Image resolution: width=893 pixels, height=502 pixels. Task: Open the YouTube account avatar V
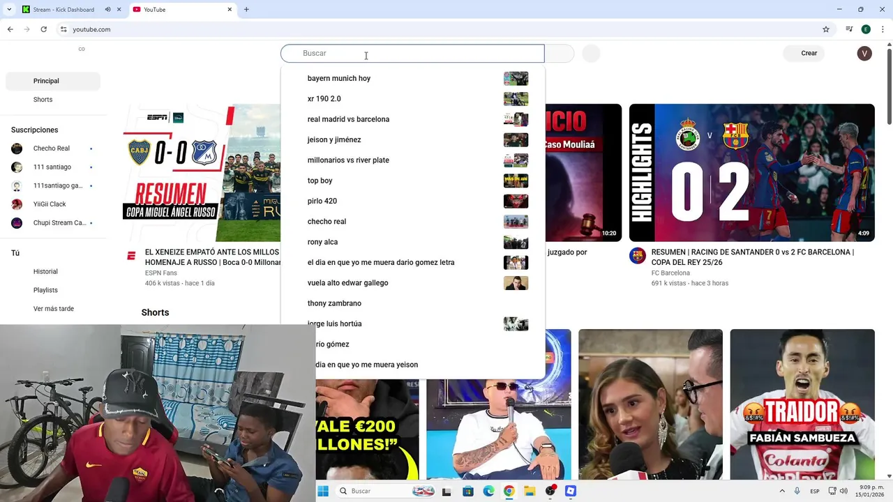(x=864, y=53)
